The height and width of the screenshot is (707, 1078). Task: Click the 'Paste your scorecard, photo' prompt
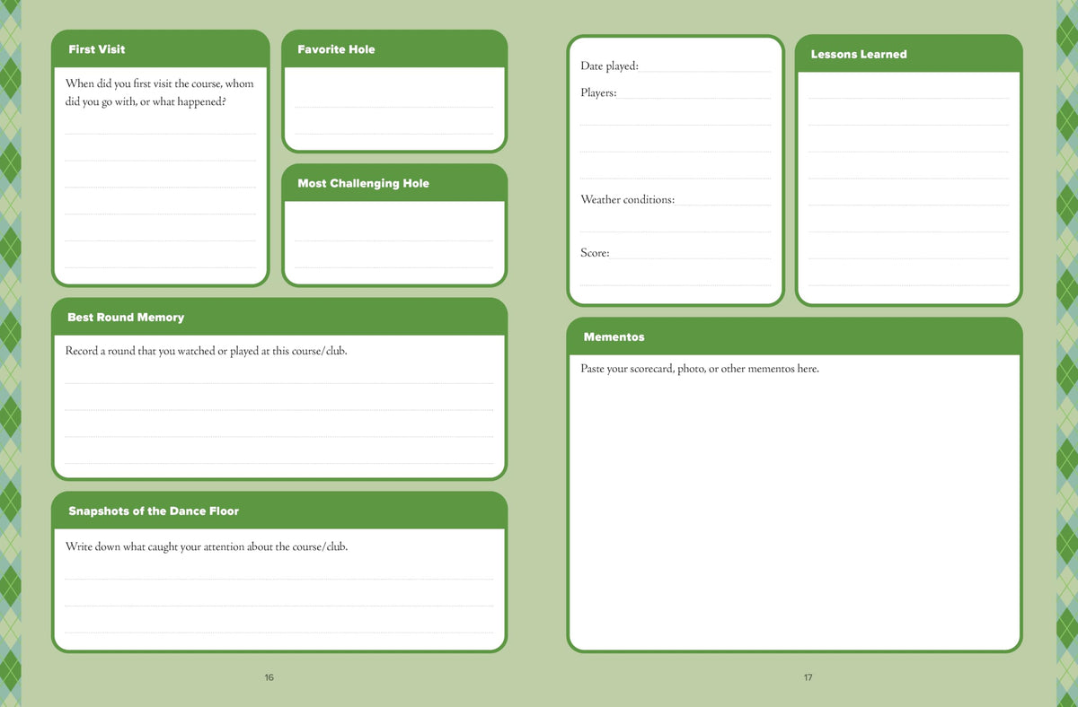[700, 369]
